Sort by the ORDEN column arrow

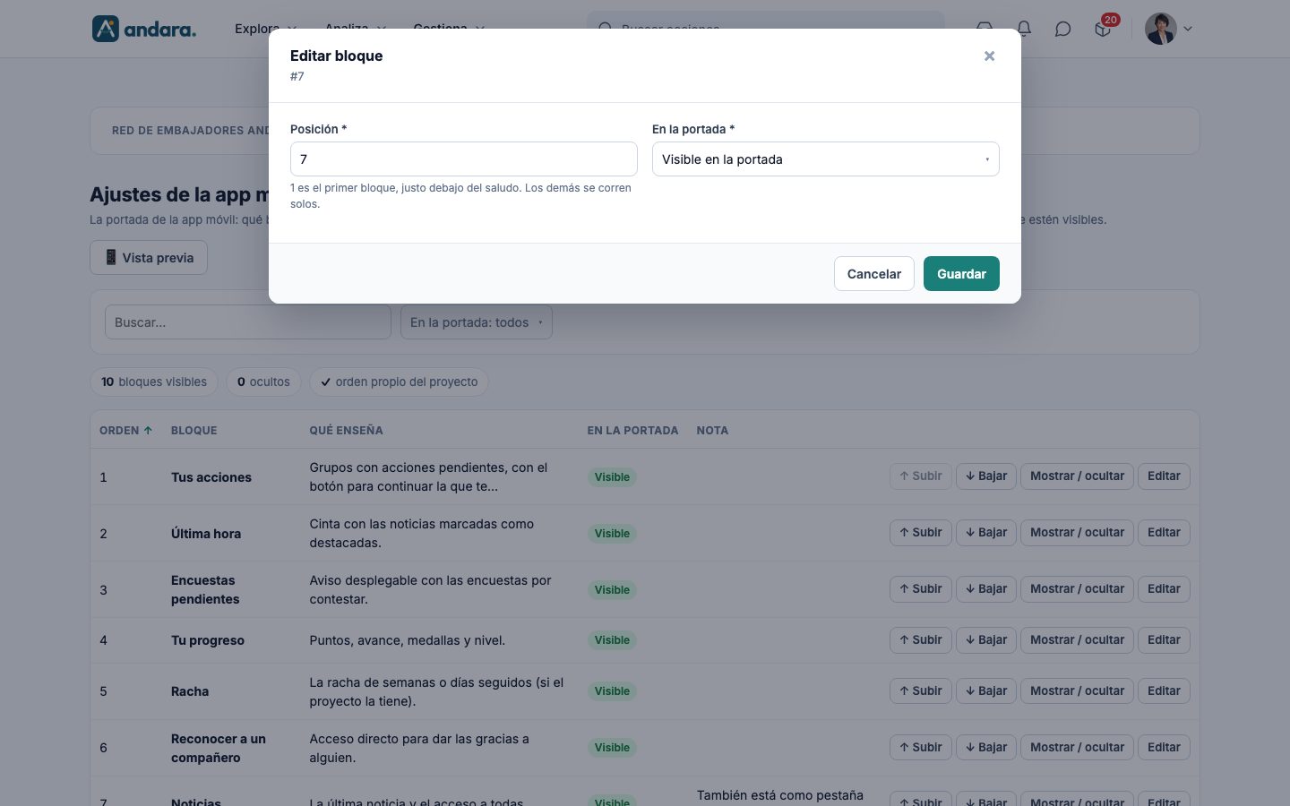click(x=148, y=431)
